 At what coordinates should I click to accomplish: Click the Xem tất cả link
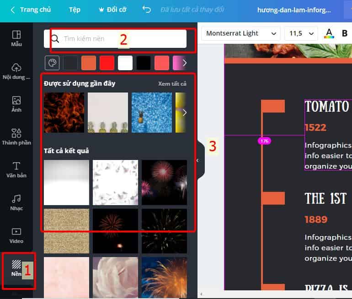(x=172, y=83)
